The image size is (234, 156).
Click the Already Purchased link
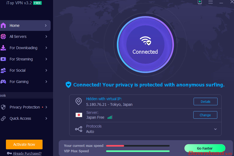[x=27, y=154]
